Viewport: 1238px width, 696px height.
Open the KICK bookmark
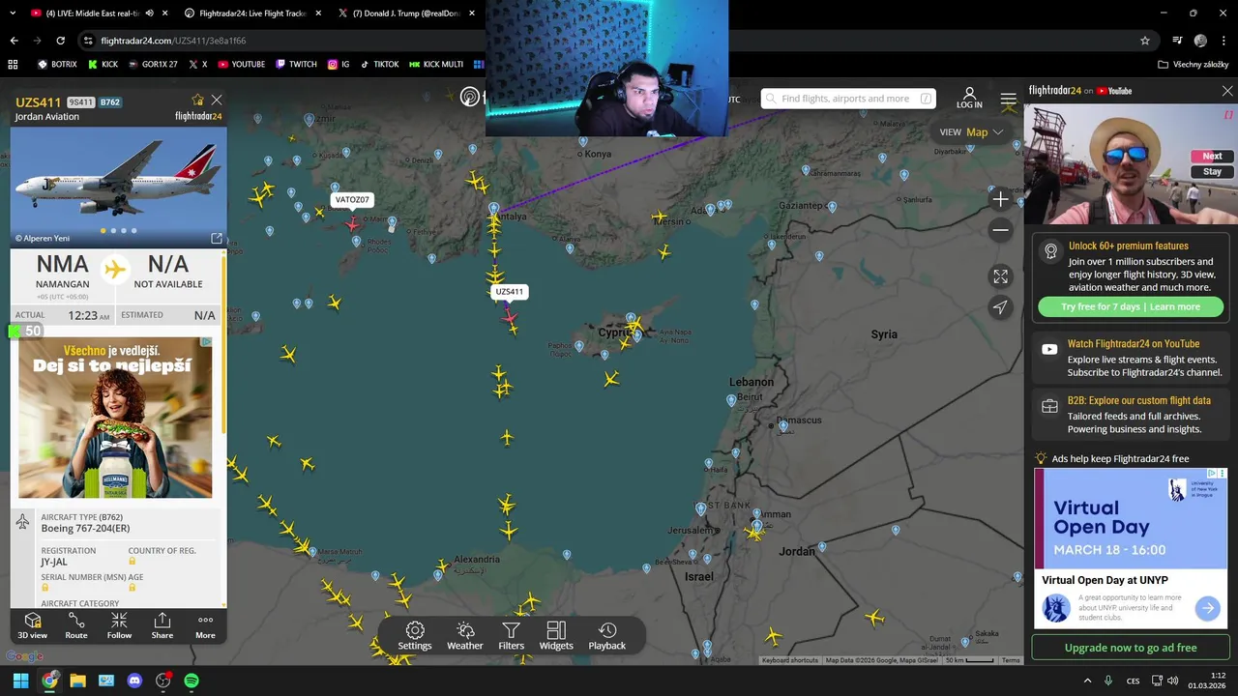103,64
